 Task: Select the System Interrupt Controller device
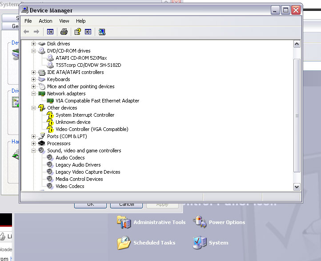[84, 115]
